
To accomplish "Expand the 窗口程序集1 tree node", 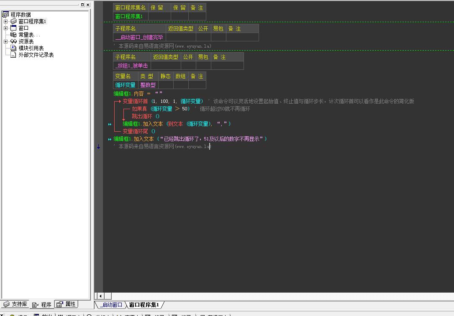I will (x=5, y=21).
